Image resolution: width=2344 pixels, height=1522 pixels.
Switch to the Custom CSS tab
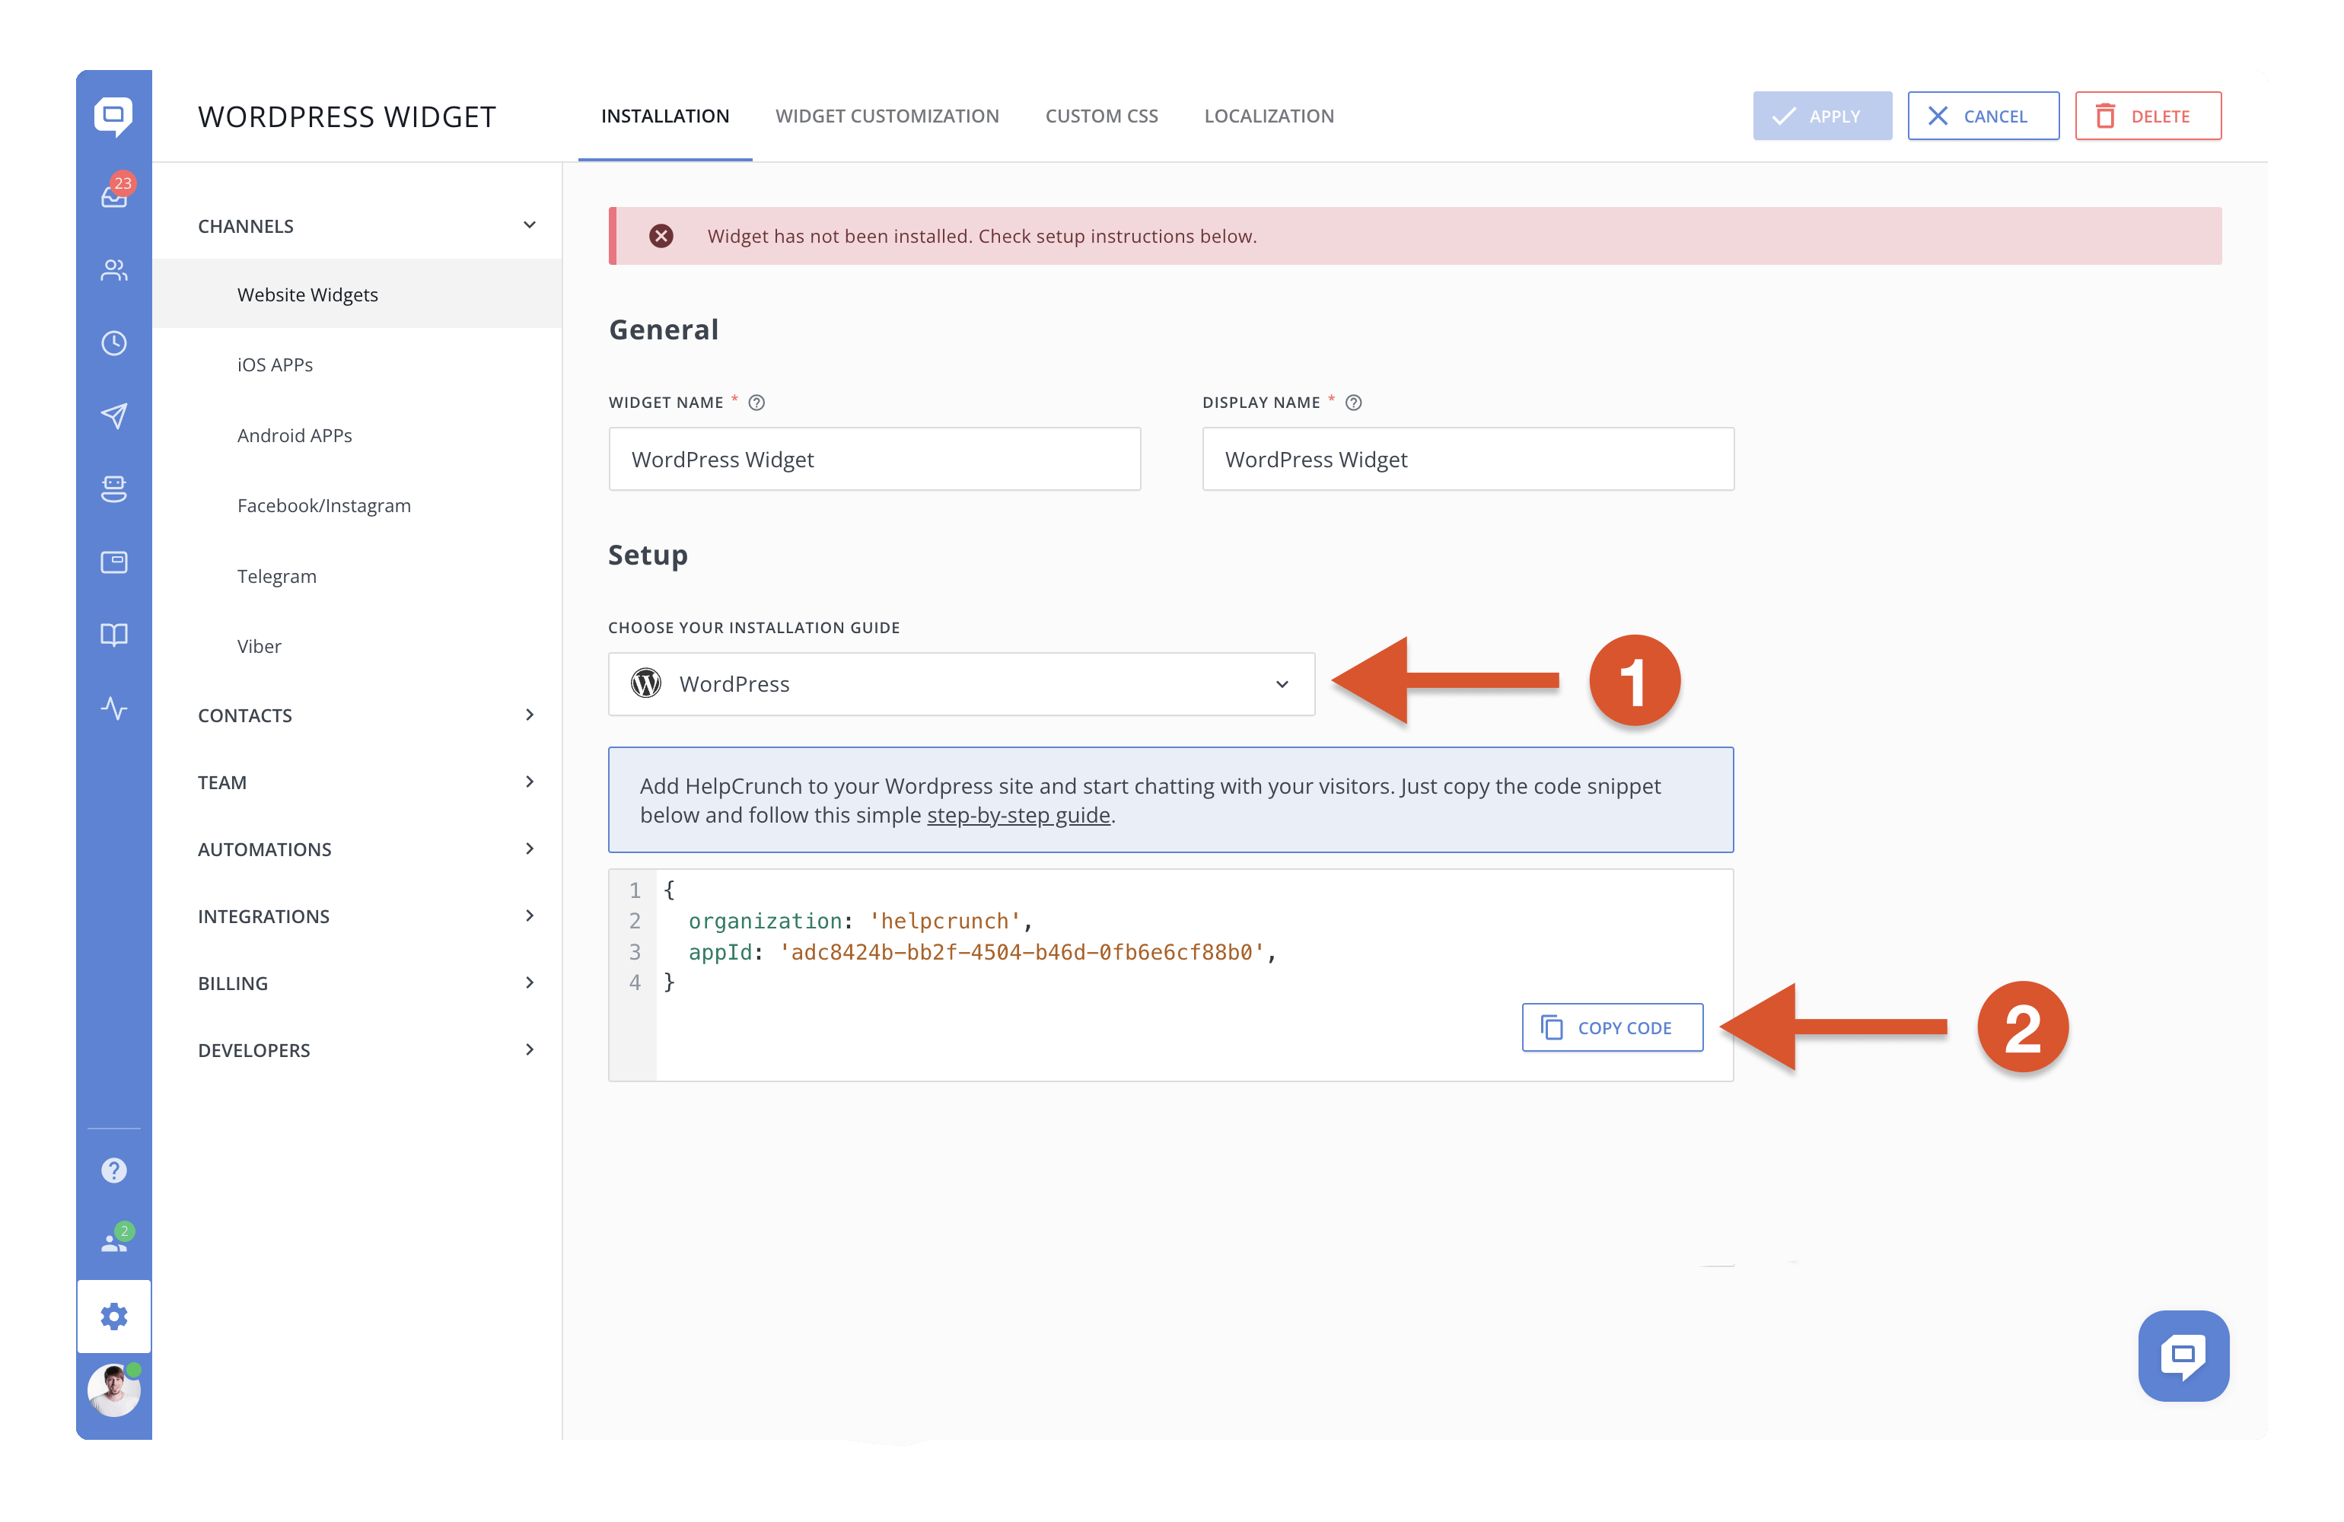[x=1101, y=115]
